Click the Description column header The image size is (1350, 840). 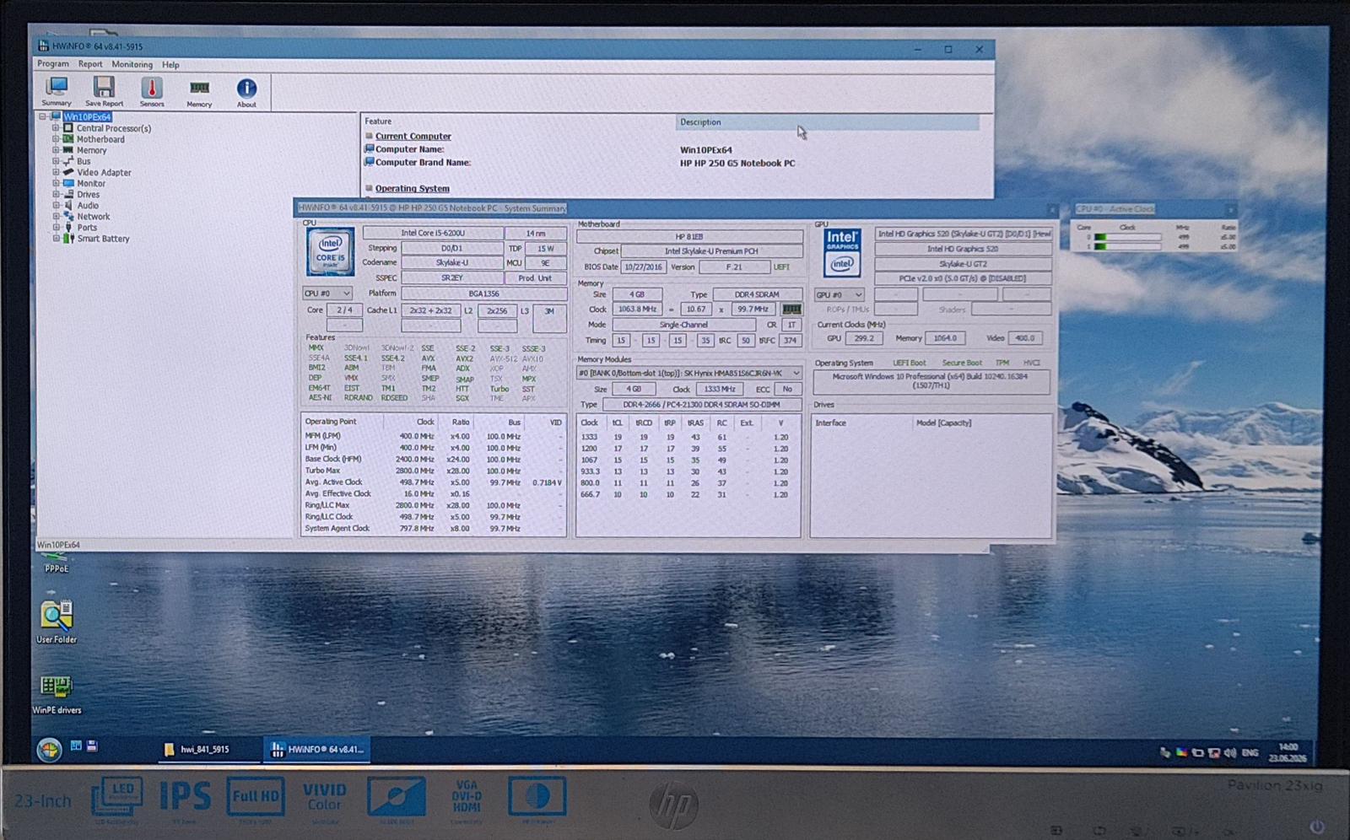coord(827,122)
